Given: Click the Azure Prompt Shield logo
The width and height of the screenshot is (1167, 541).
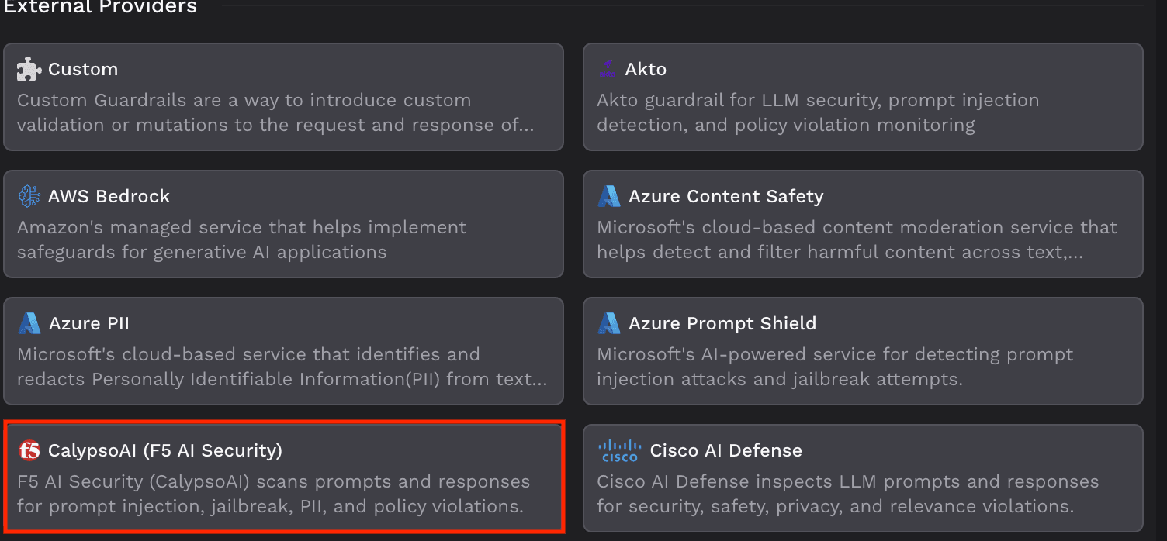Looking at the screenshot, I should tap(609, 323).
